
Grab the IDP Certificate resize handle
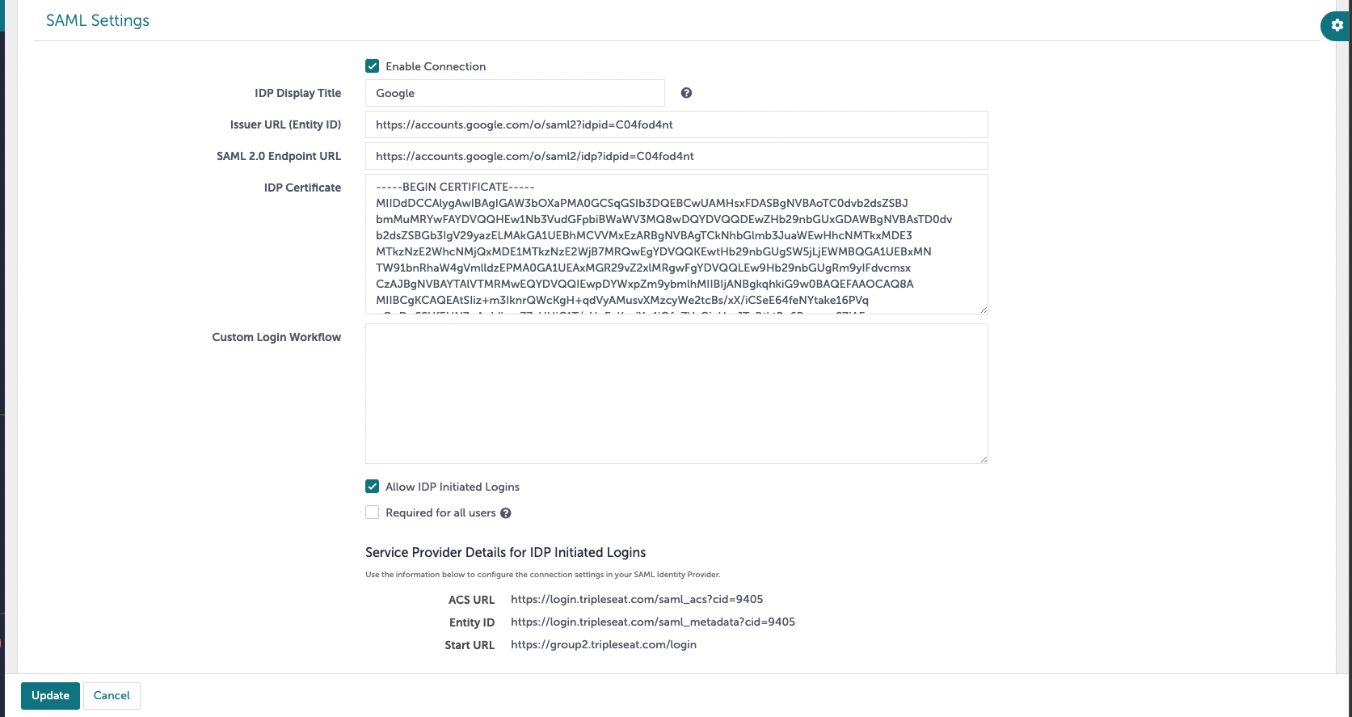[x=983, y=310]
